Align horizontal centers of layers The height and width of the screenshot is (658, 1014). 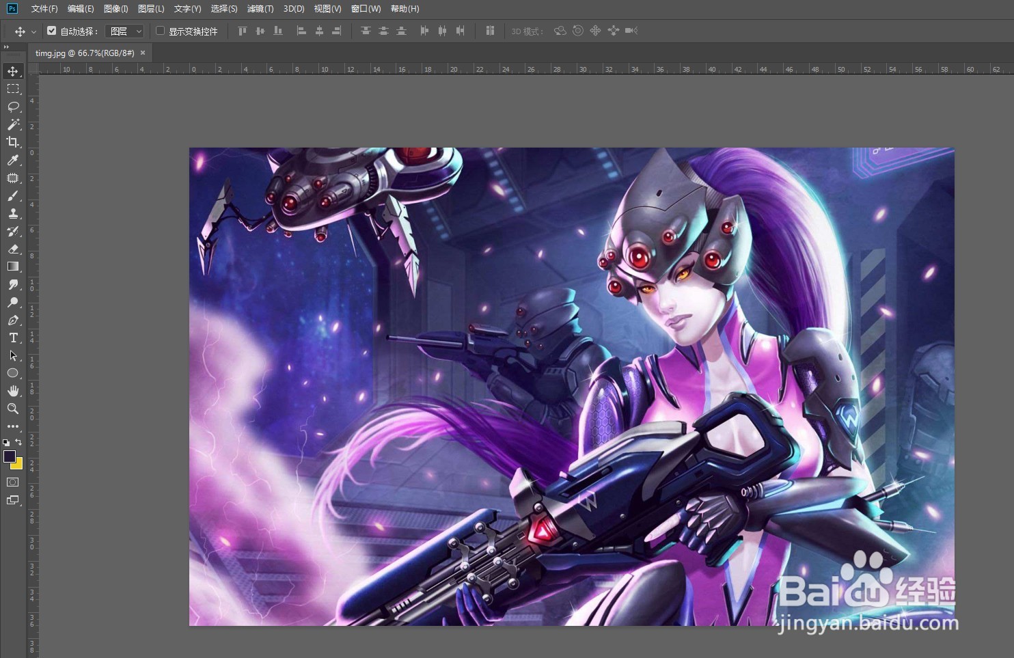click(319, 31)
